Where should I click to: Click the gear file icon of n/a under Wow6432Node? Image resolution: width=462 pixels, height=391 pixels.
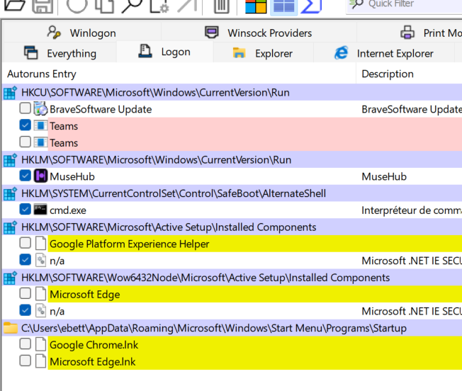click(40, 311)
